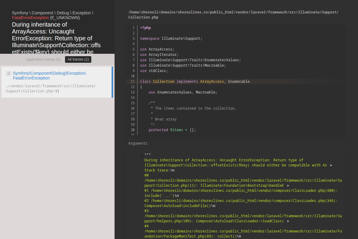Click 'FatalErrorException' red class name in header

click(x=30, y=18)
